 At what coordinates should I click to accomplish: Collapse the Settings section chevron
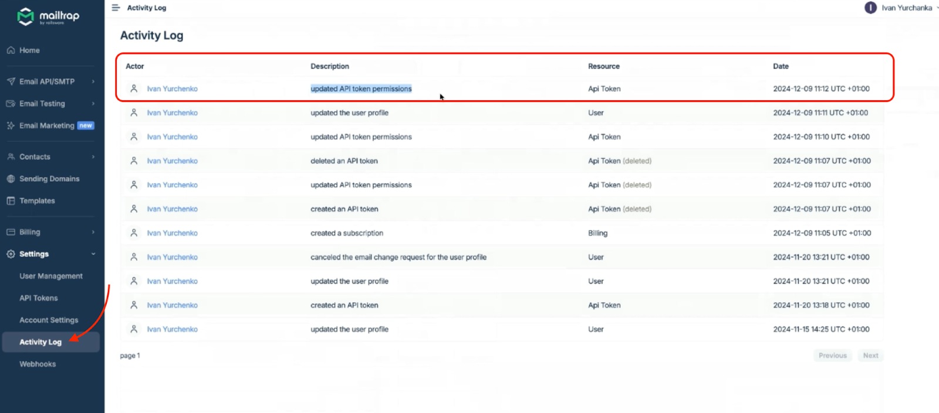click(x=93, y=254)
